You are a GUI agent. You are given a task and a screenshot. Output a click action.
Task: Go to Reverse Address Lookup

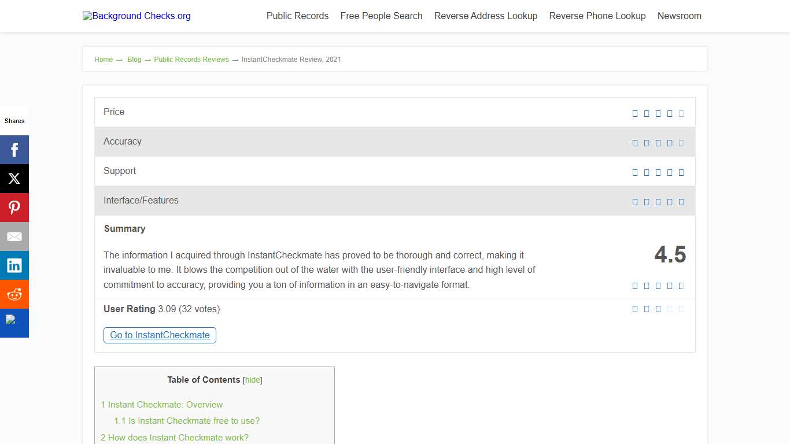click(x=485, y=16)
